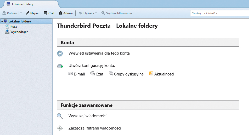Select the Wychodzące folder
The width and height of the screenshot is (249, 135).
[19, 32]
